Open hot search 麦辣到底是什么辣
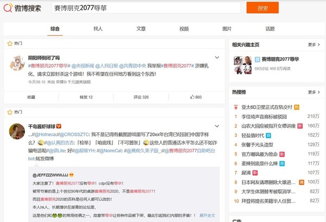Image resolution: width=326 pixels, height=222 pixels. click(x=260, y=163)
